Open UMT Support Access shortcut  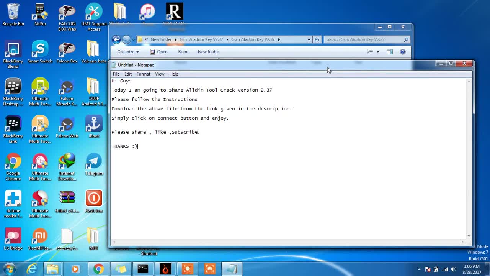coord(94,18)
